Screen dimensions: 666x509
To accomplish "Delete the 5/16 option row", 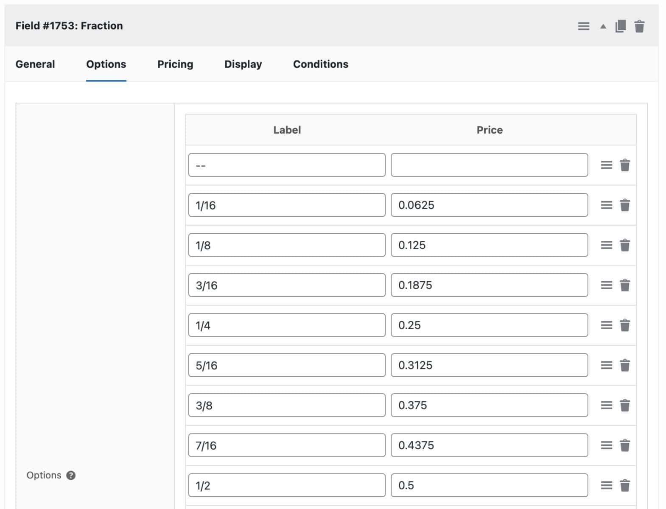I will coord(625,365).
